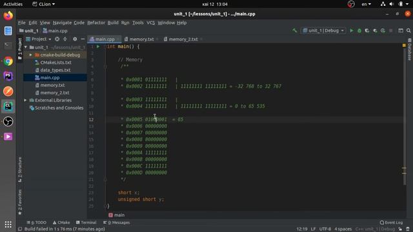Screen dimensions: 413x232
Task: Open the 0: Messages tool window
Action: pyautogui.click(x=116, y=222)
